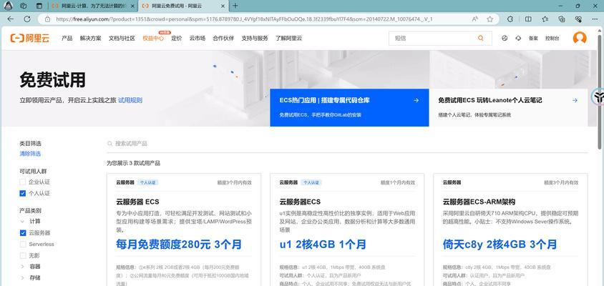Image resolution: width=604 pixels, height=286 pixels.
Task: Open the 产品 menu
Action: pos(67,38)
